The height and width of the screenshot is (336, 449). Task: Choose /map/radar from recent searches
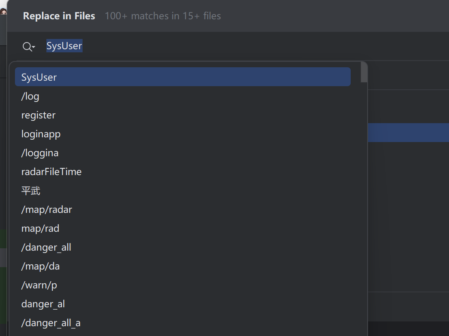pos(183,209)
